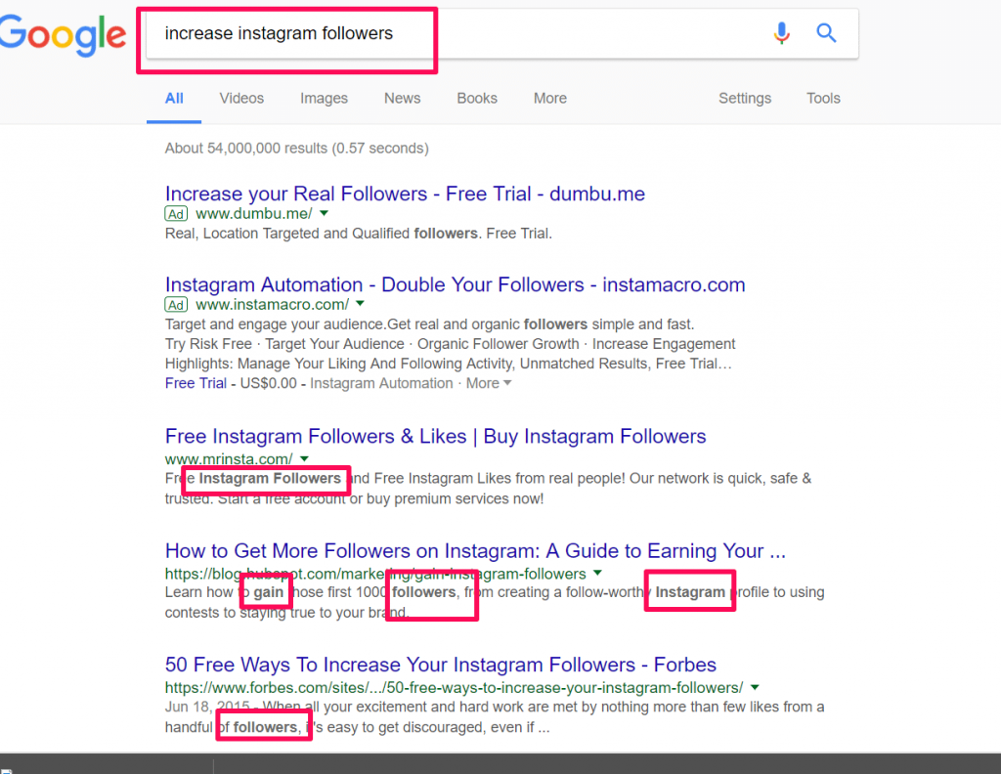Click the forbes.com URL under the Forbes result
This screenshot has height=774, width=1001.
point(454,688)
